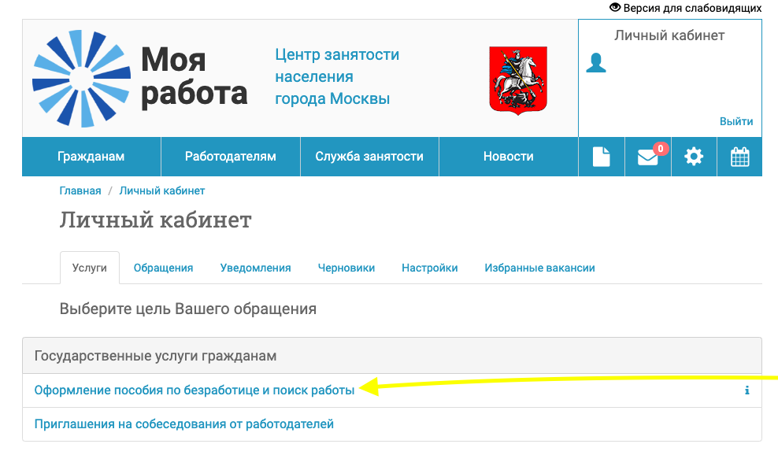Click the Личный кабинет page heading
Screen dimensions: 778x455
tap(156, 220)
